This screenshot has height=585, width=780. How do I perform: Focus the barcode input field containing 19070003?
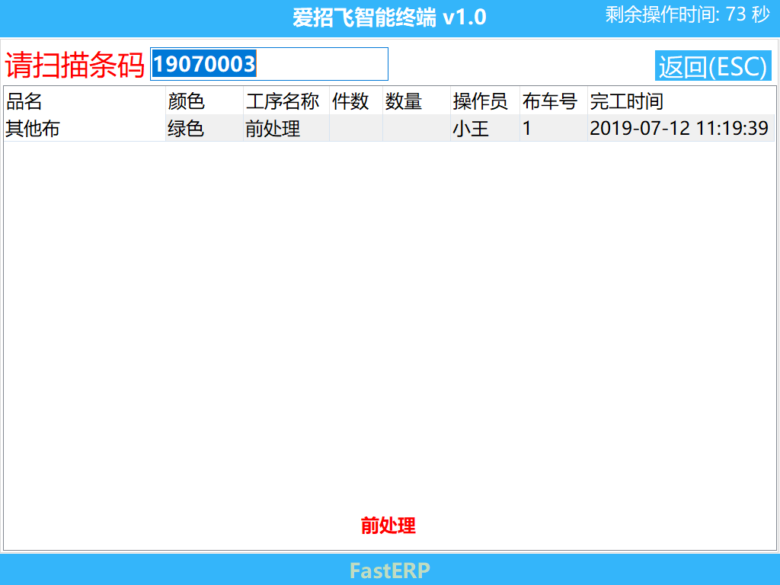[269, 64]
